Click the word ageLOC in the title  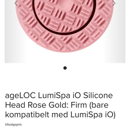[20, 96]
